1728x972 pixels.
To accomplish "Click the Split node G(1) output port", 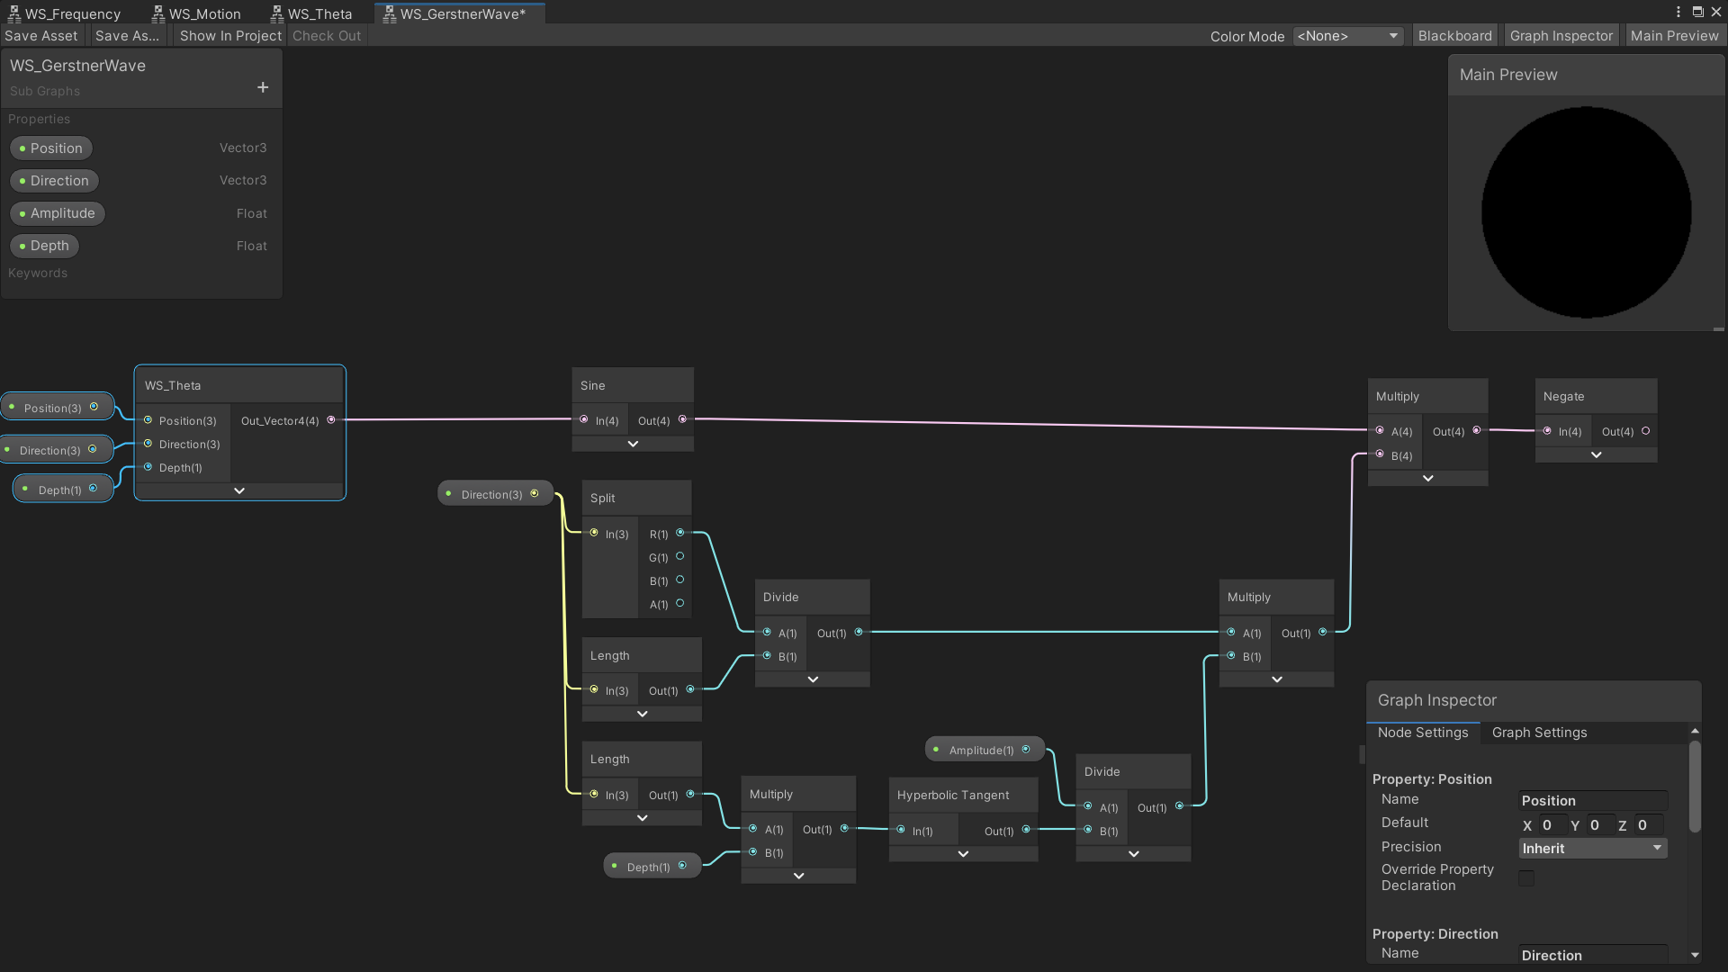I will (679, 556).
